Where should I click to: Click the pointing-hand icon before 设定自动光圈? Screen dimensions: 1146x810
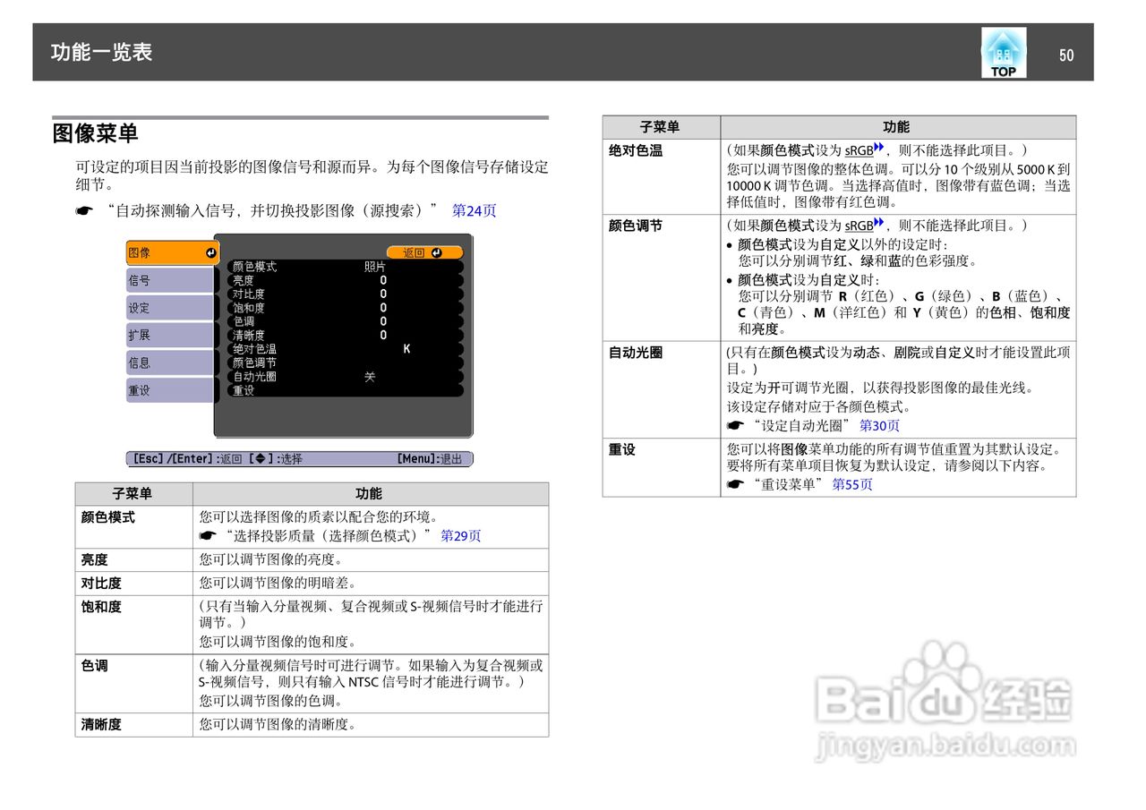735,426
